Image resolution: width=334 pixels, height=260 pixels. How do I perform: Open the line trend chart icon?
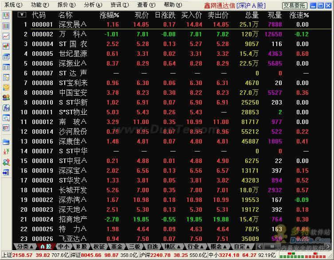point(6,36)
